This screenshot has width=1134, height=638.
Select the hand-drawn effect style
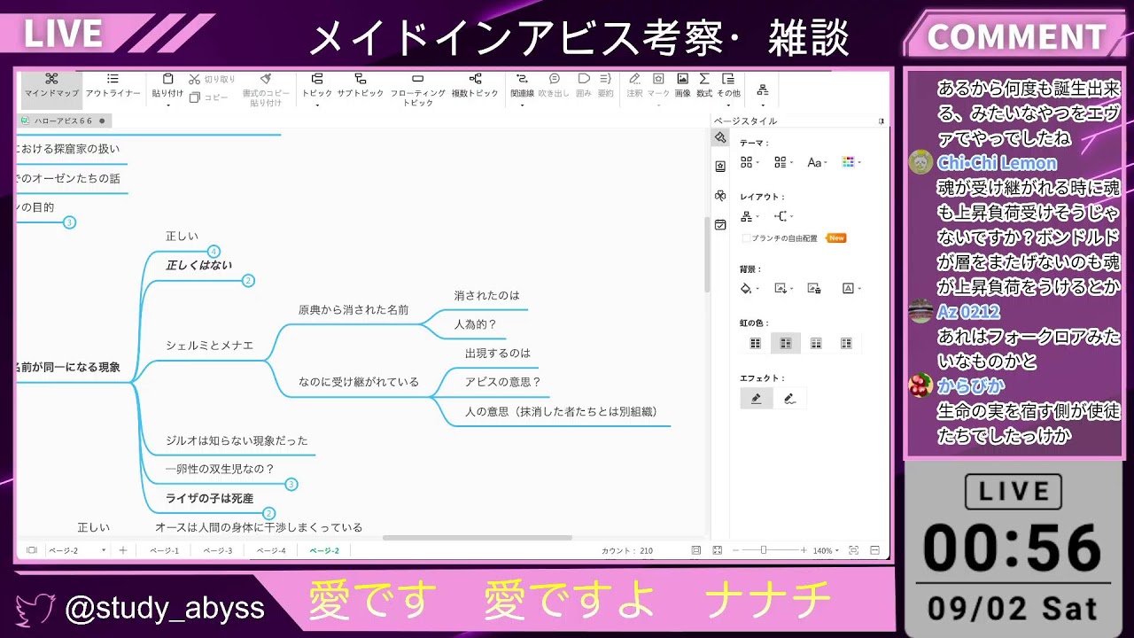789,399
